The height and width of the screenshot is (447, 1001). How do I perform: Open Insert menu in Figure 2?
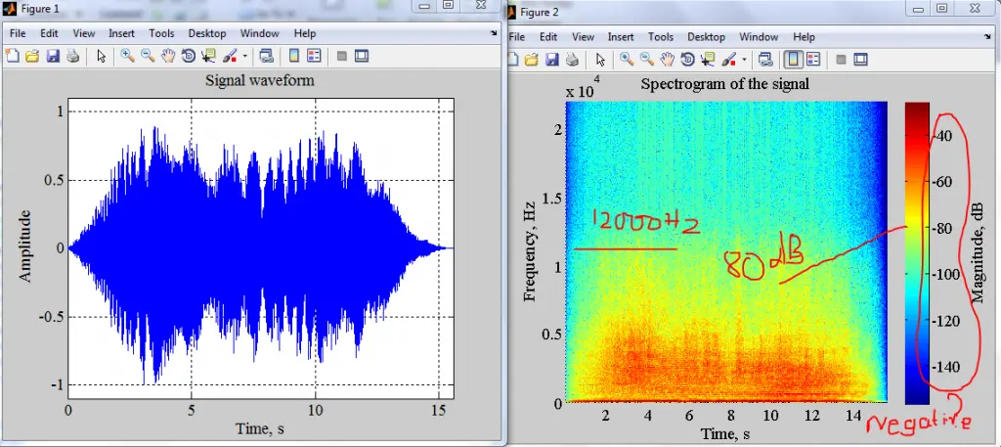coord(621,37)
